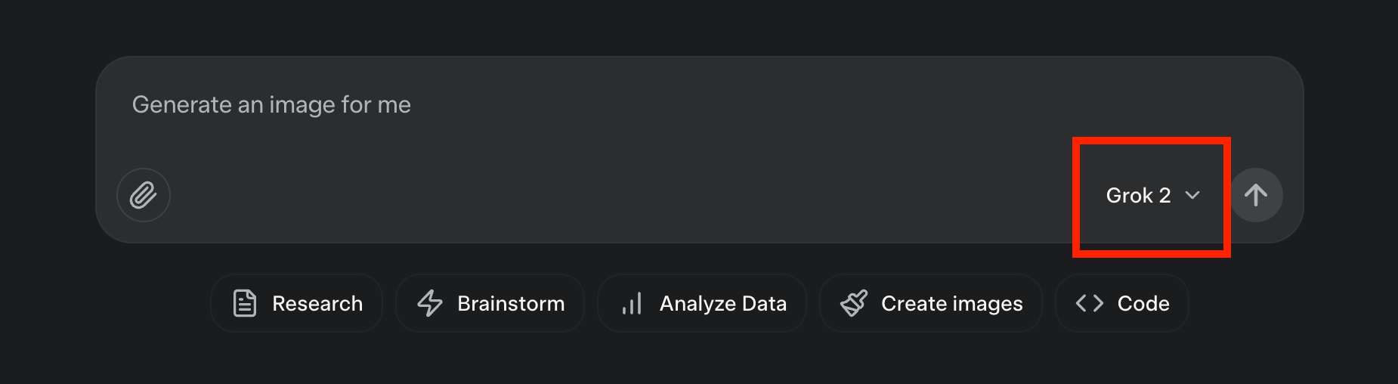Click the "Analyze Data" text label
The image size is (1398, 384).
723,303
